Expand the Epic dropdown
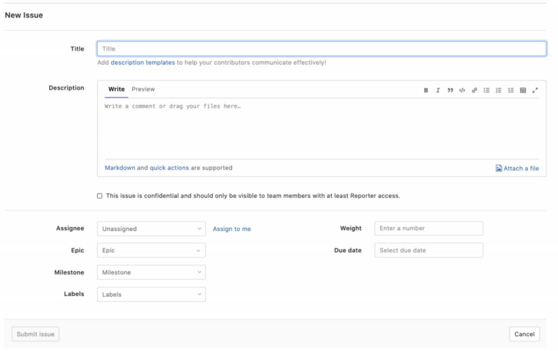 (151, 251)
